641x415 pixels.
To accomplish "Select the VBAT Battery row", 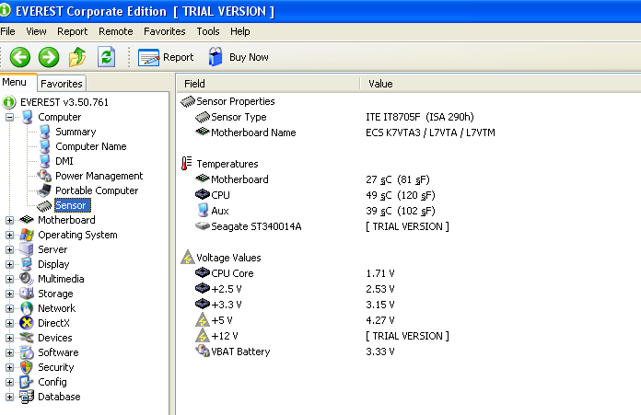I will coord(409,352).
